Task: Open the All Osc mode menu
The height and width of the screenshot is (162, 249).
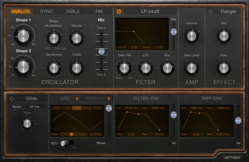Action: 34,107
